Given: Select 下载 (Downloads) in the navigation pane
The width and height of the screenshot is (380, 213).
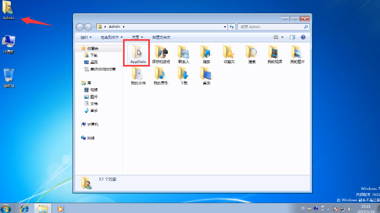Looking at the screenshot, I should pyautogui.click(x=94, y=55).
